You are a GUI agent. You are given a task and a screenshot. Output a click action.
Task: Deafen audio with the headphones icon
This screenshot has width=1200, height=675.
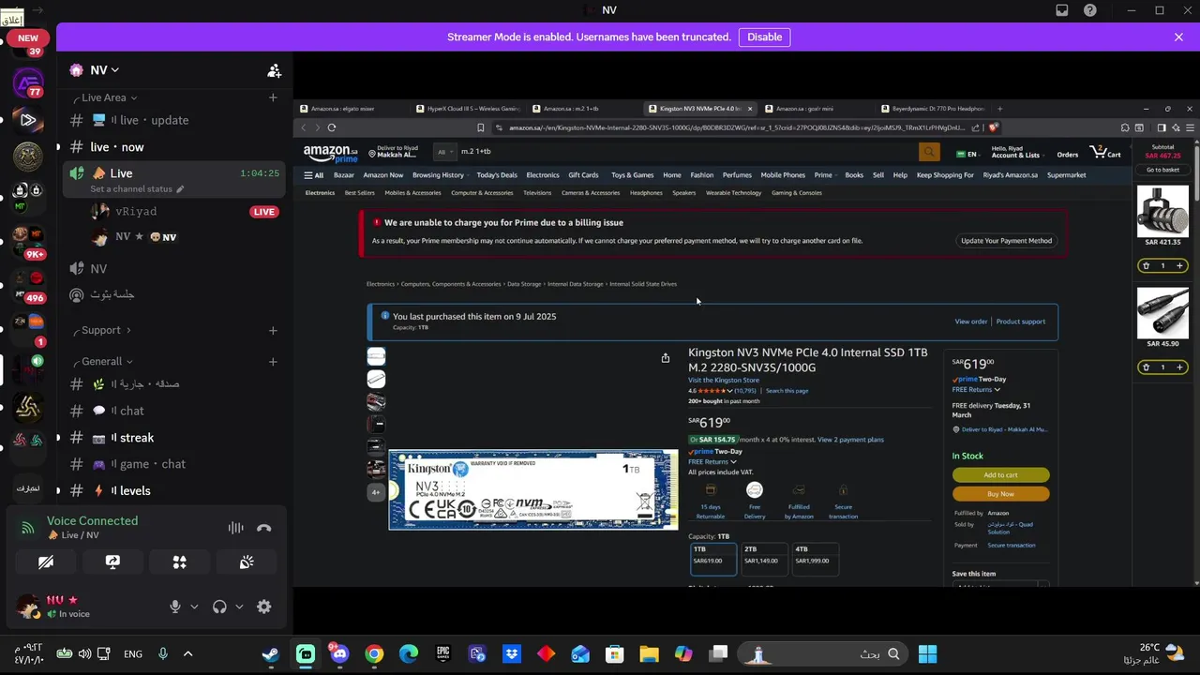click(x=219, y=607)
